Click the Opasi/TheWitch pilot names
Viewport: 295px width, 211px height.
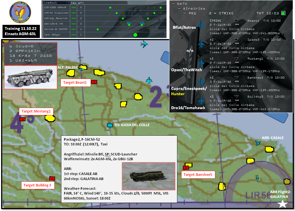(187, 70)
